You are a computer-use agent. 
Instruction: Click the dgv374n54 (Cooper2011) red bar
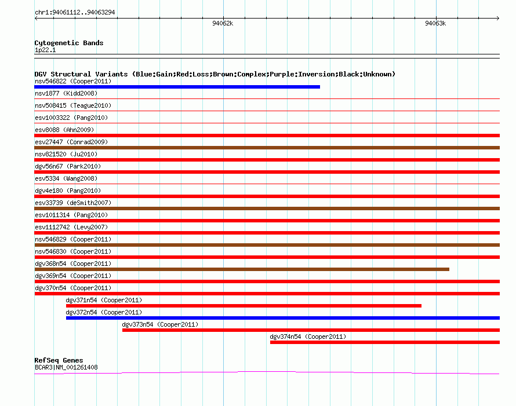pyautogui.click(x=385, y=342)
